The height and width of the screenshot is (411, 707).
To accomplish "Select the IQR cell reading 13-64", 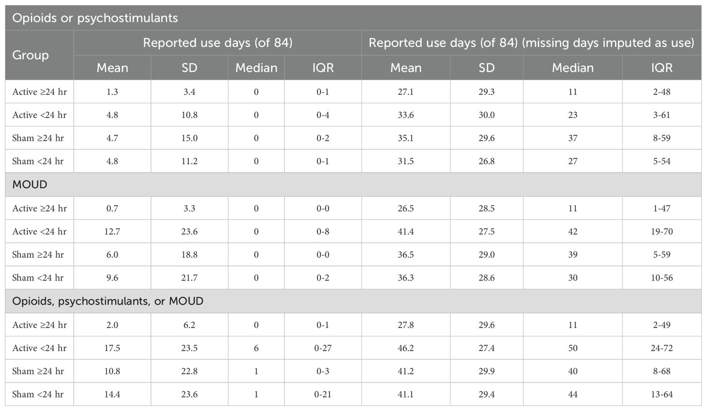I will (661, 395).
